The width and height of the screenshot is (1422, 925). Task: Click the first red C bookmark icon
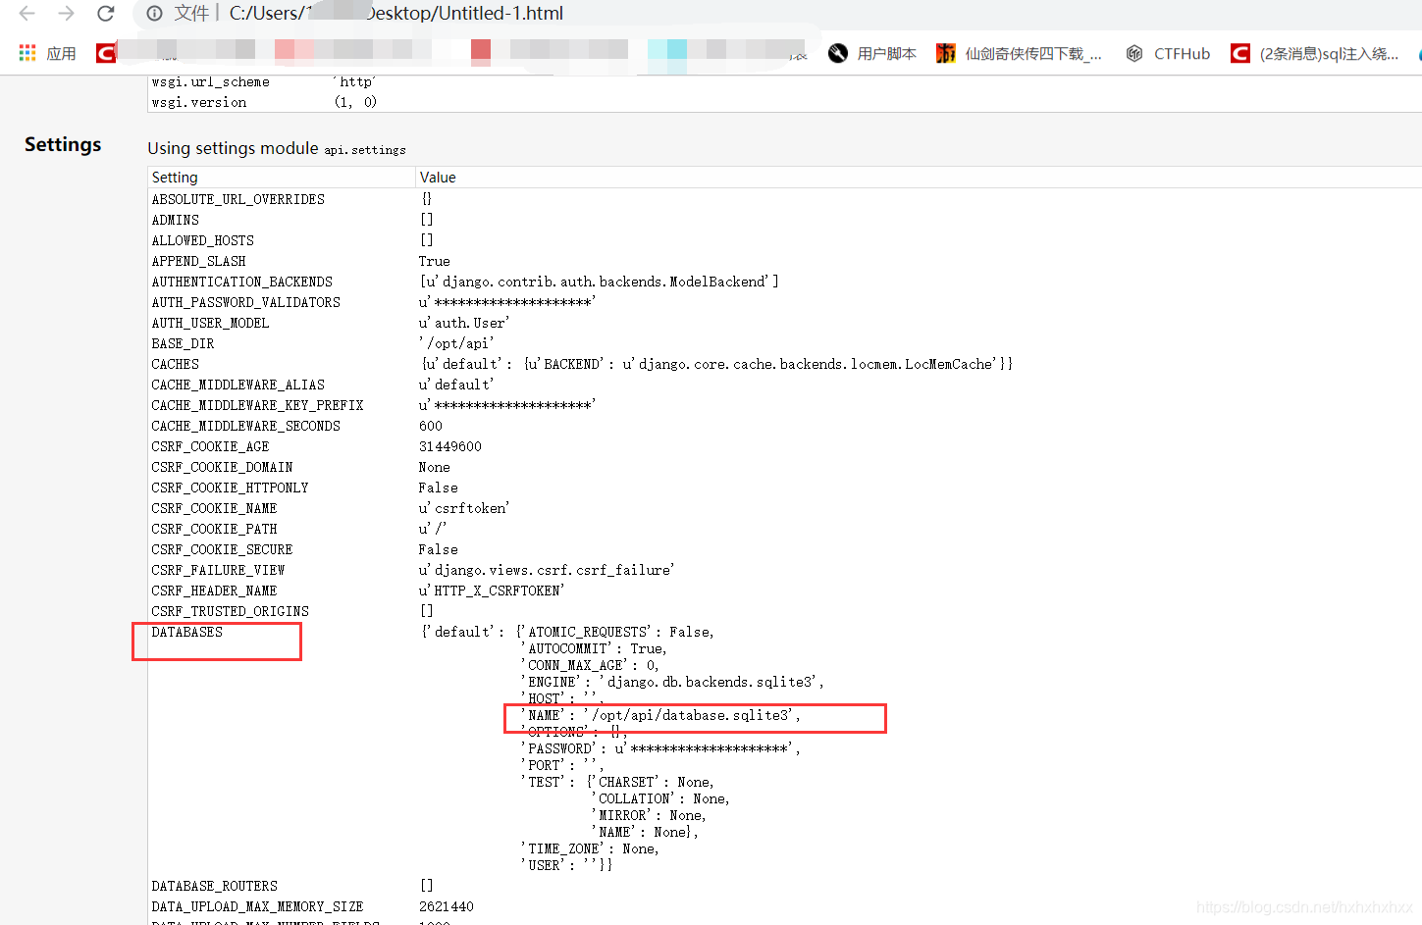click(106, 53)
